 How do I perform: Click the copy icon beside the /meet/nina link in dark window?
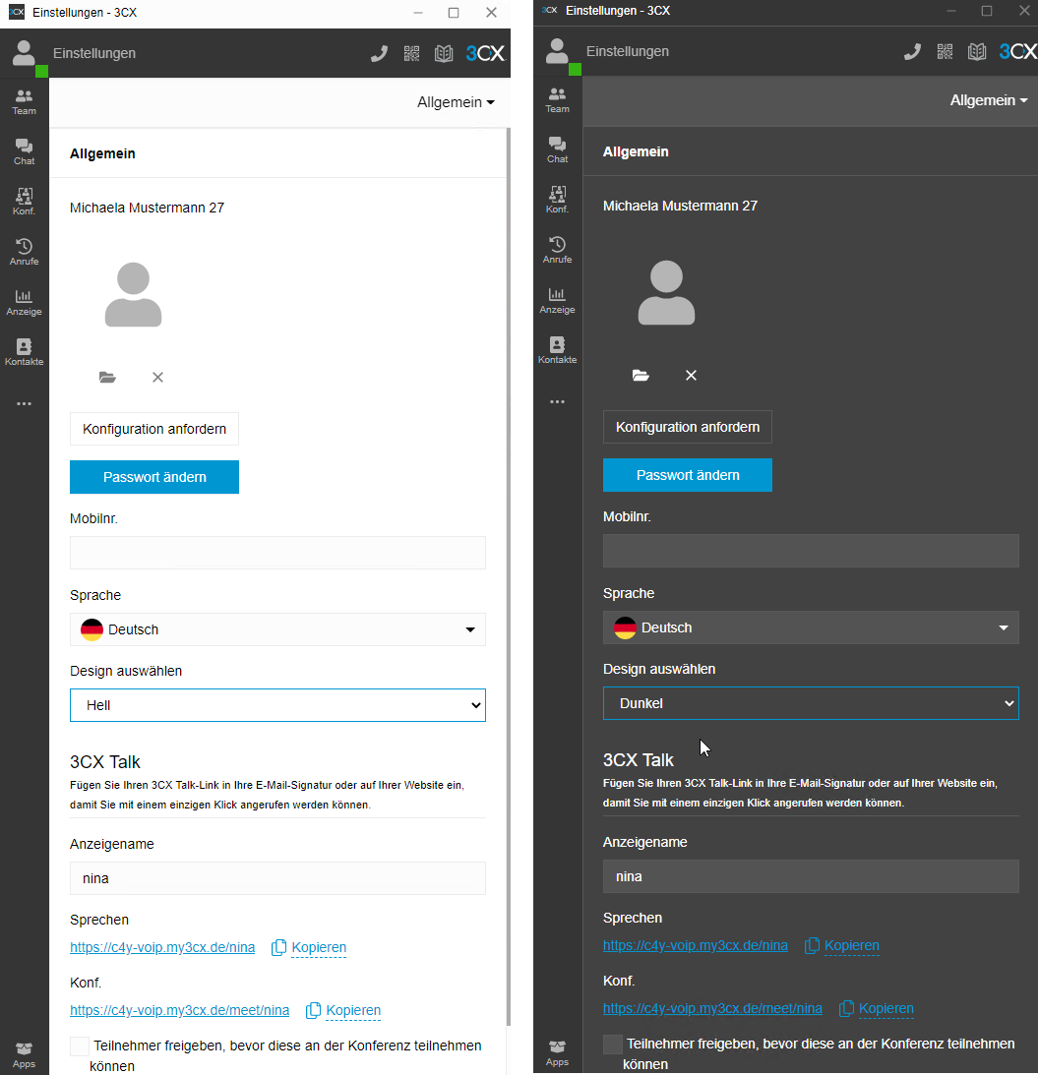tap(846, 1008)
